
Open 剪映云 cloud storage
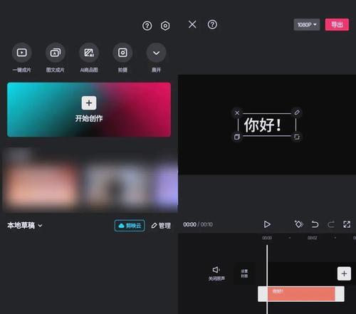click(x=130, y=226)
